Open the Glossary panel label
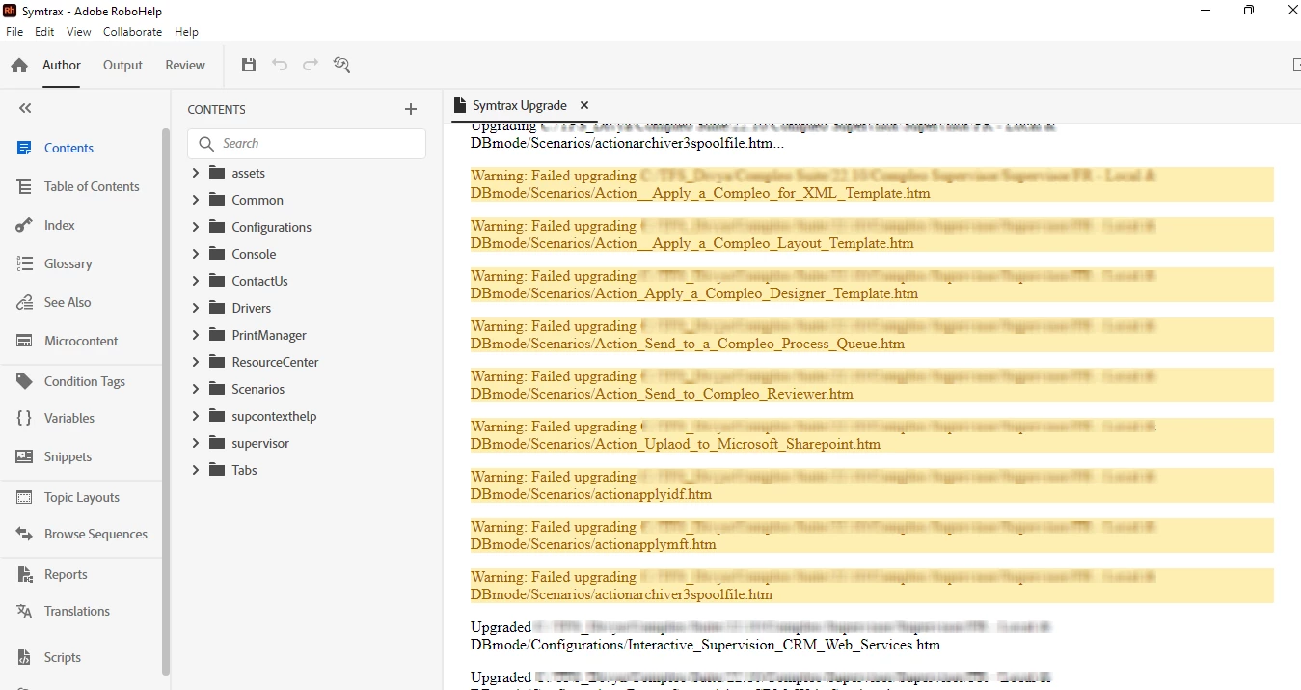The height and width of the screenshot is (690, 1301). (x=68, y=263)
